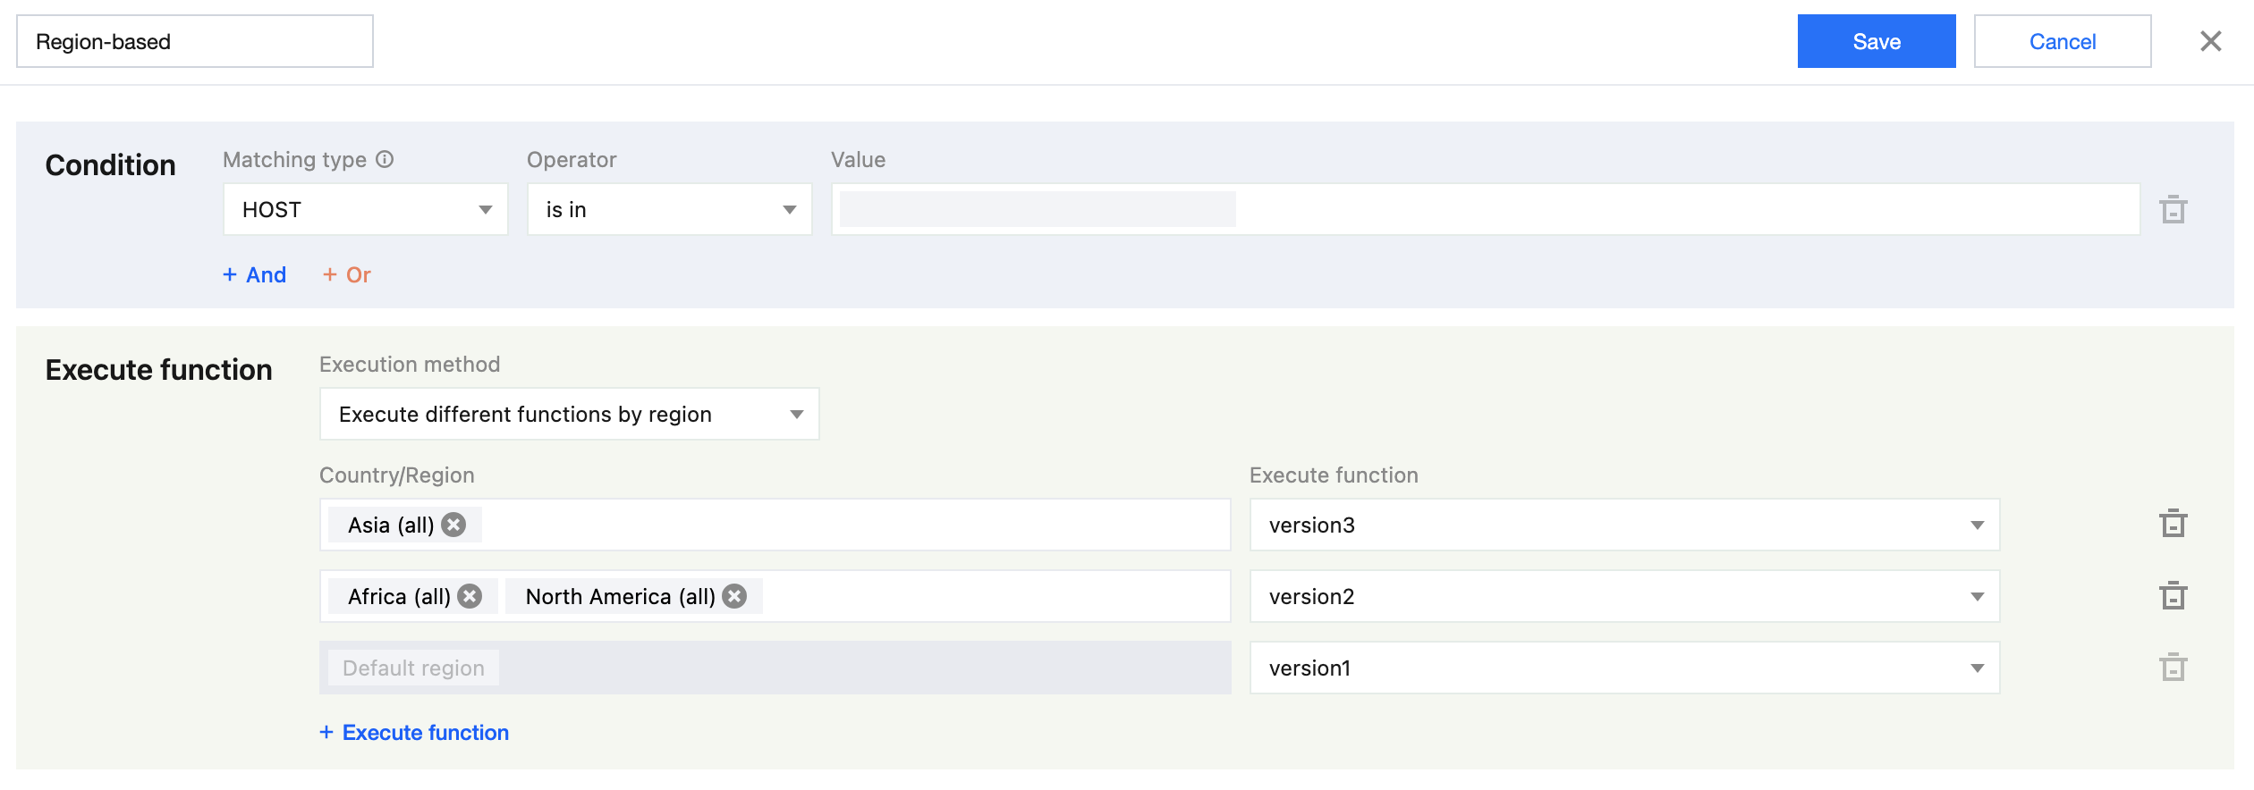
Task: Remove the Africa (all) tag
Action: (470, 596)
